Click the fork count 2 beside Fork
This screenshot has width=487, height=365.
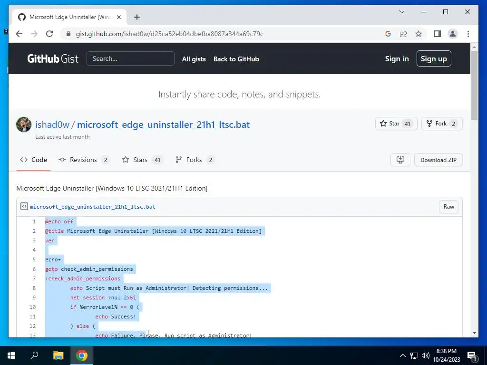click(x=453, y=124)
